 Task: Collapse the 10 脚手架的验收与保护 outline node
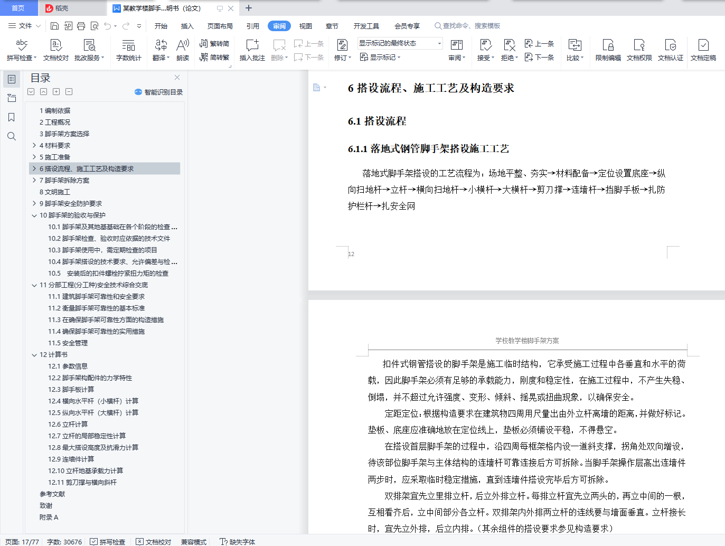pos(34,215)
